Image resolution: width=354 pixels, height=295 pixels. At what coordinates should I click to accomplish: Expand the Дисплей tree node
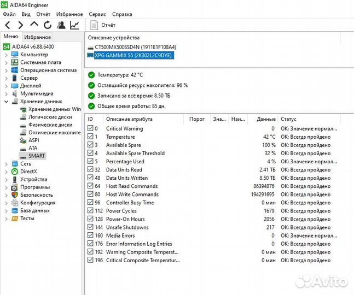pyautogui.click(x=7, y=86)
